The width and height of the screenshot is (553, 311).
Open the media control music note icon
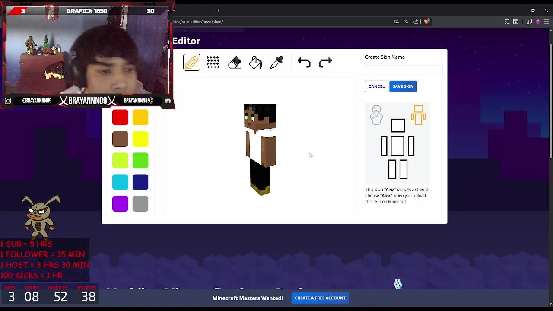529,22
